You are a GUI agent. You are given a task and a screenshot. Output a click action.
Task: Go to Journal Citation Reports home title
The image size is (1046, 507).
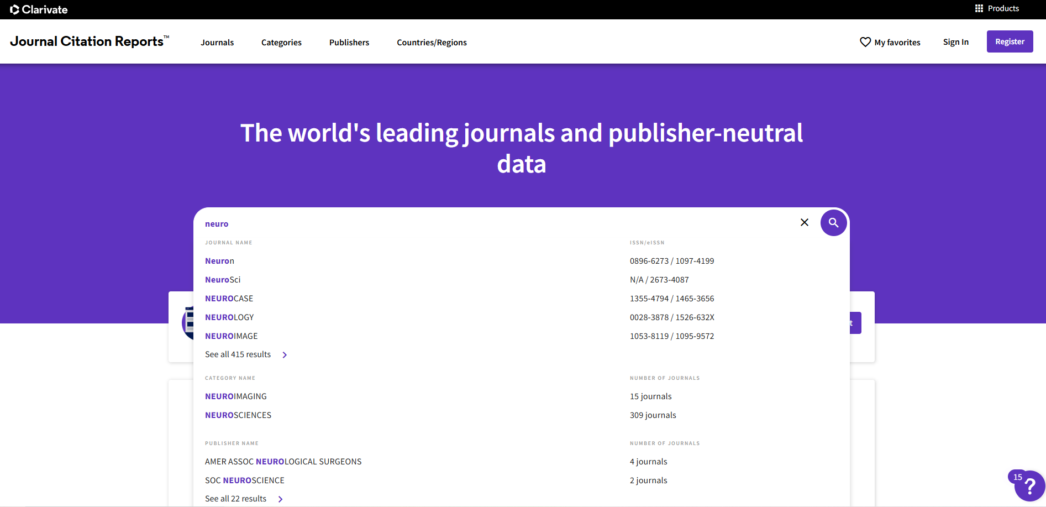click(90, 41)
